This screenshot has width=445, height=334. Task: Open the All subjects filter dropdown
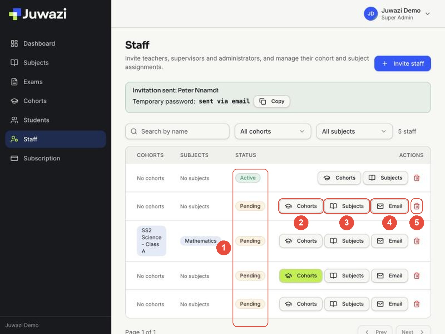[x=354, y=131]
